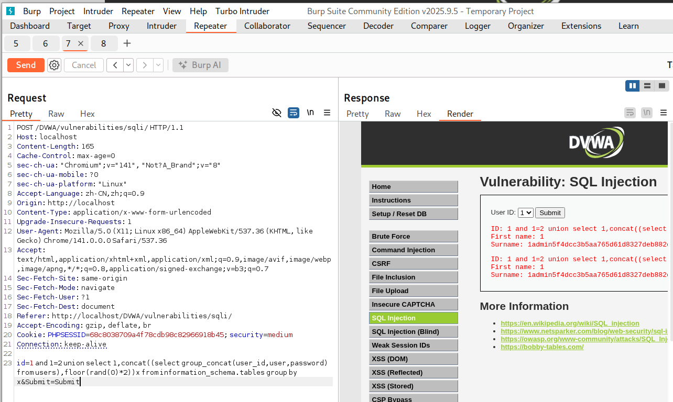
Task: Click the Cookie header line in request
Action: 155,334
